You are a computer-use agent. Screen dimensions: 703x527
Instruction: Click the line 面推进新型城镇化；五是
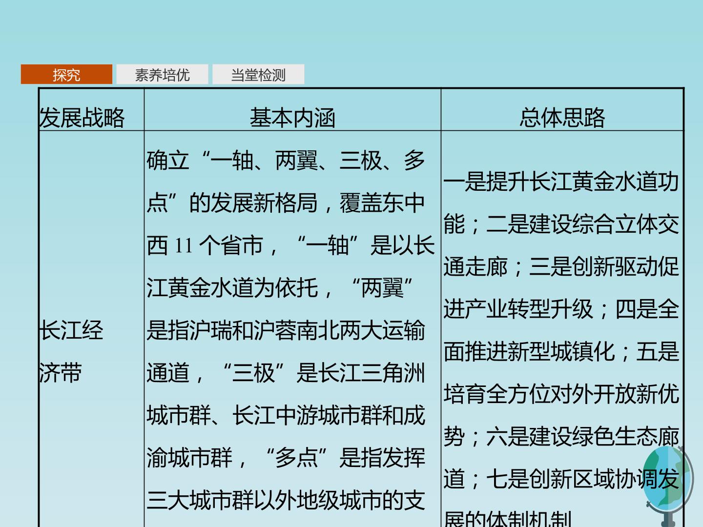[x=561, y=351]
